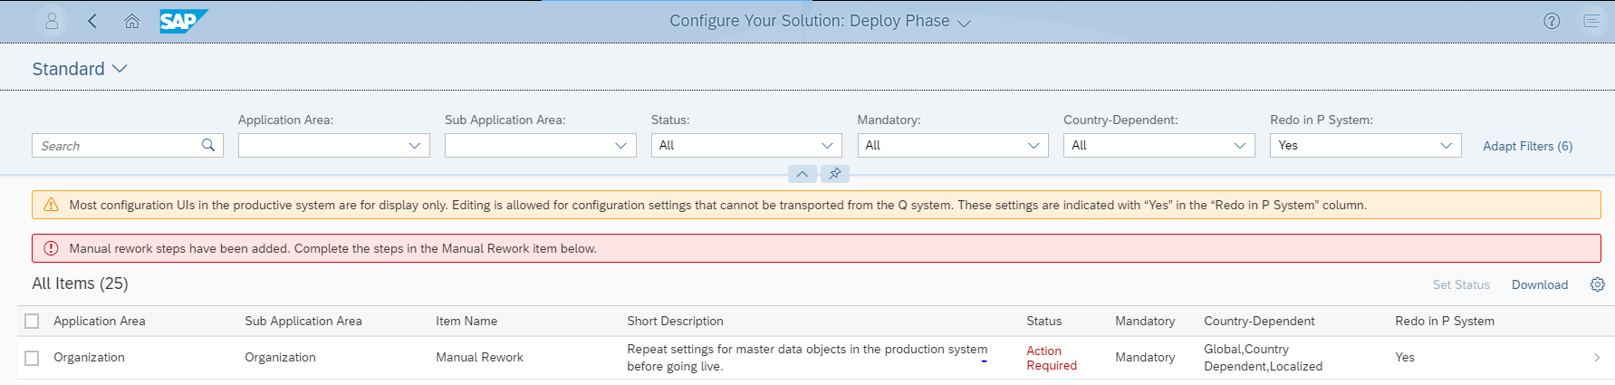The image size is (1615, 385).
Task: Click the Download button
Action: (x=1540, y=284)
